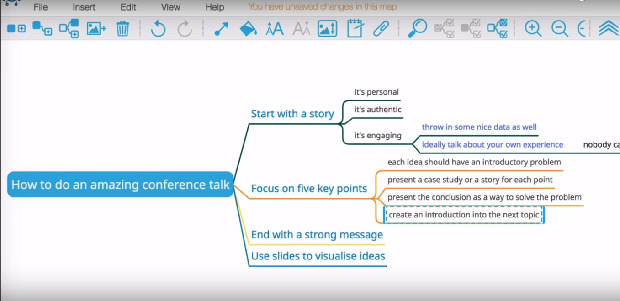Click the 'create an introduction into the next topic' node
This screenshot has height=301, width=620.
[464, 215]
